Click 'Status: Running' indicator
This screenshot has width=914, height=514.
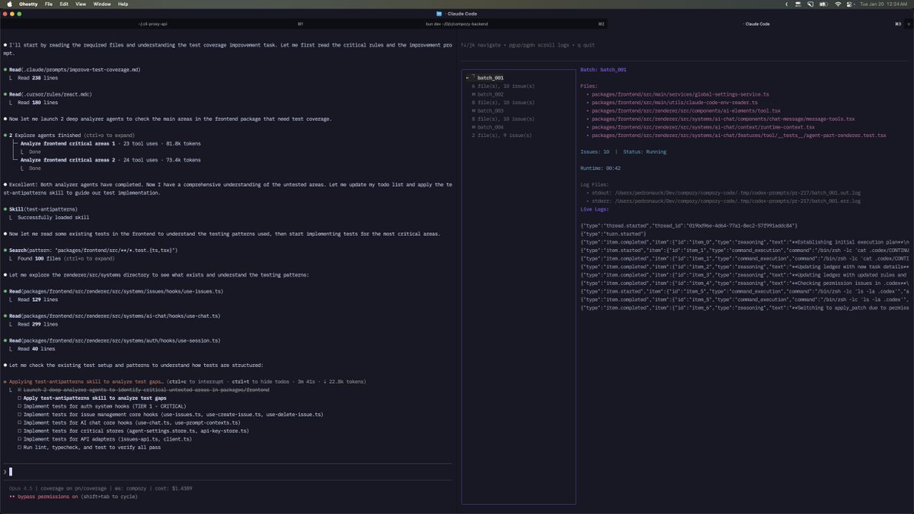(644, 152)
